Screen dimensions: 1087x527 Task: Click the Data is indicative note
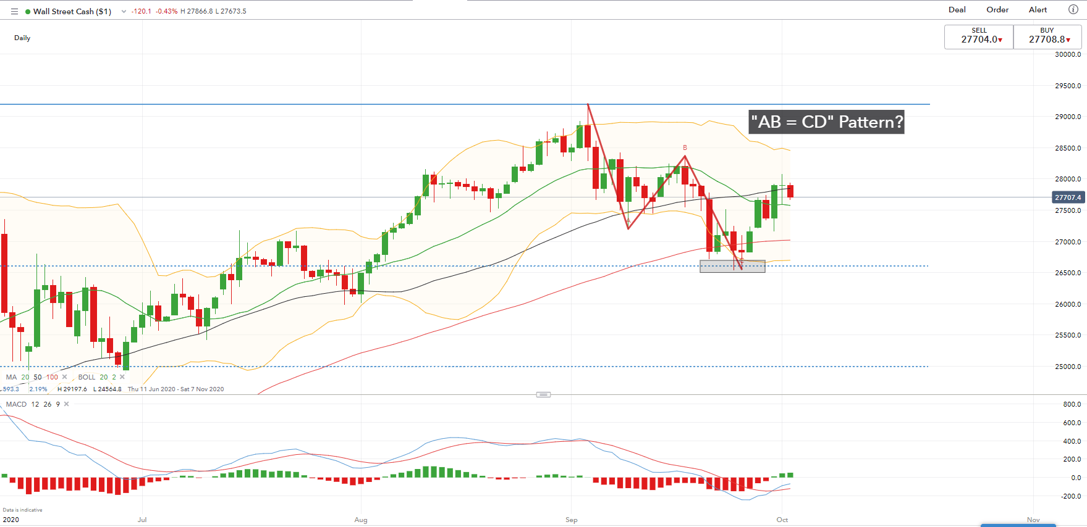click(x=22, y=510)
